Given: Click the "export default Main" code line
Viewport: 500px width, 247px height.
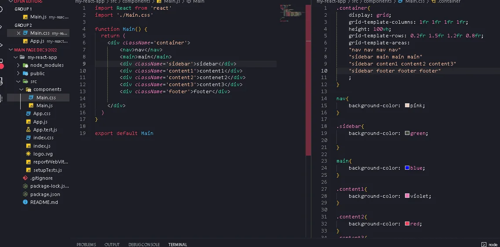Looking at the screenshot, I should click(x=124, y=133).
